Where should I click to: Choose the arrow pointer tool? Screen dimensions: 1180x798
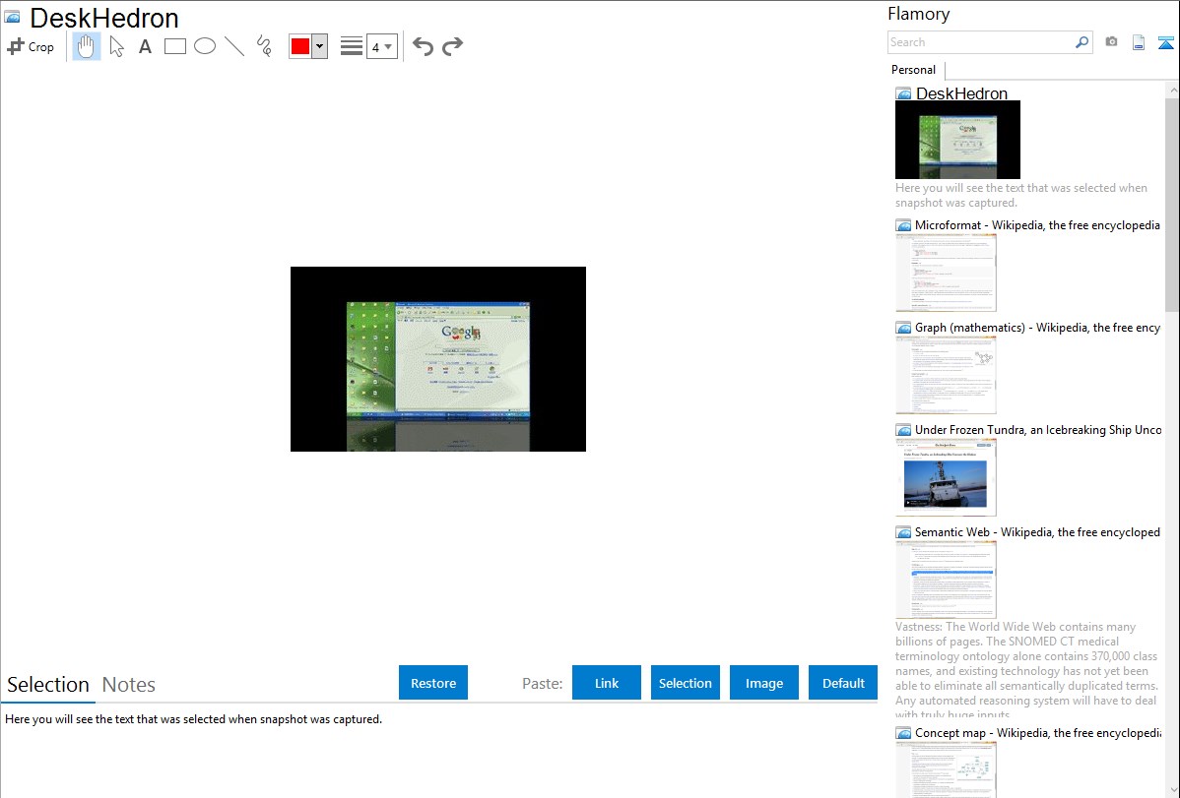(117, 46)
